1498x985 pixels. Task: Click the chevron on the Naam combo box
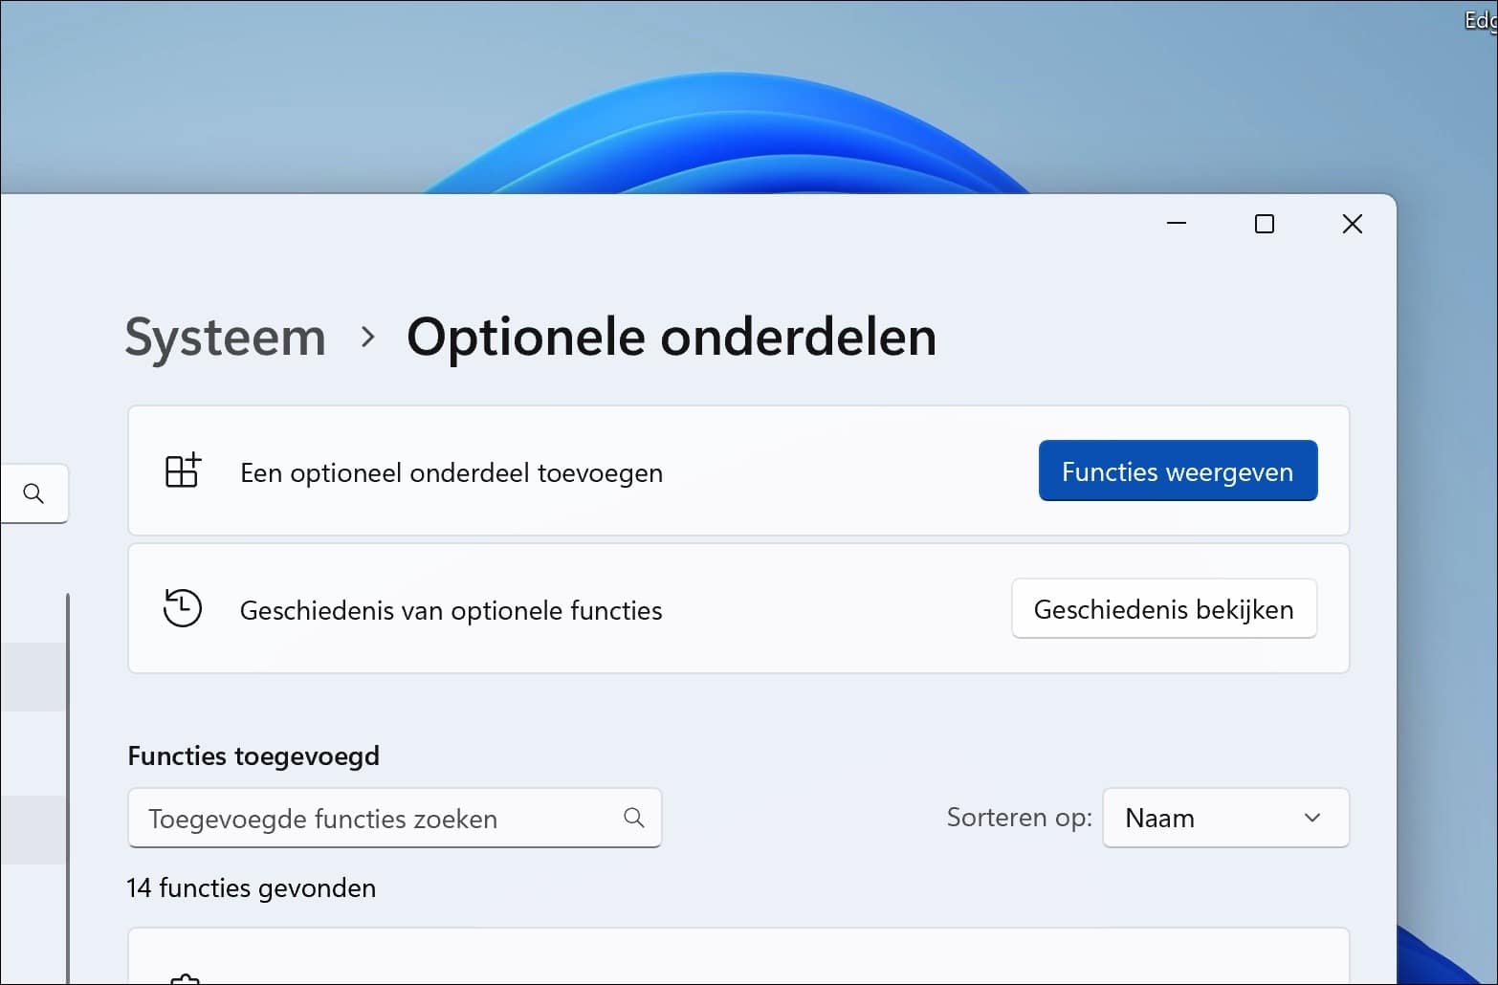pyautogui.click(x=1311, y=819)
